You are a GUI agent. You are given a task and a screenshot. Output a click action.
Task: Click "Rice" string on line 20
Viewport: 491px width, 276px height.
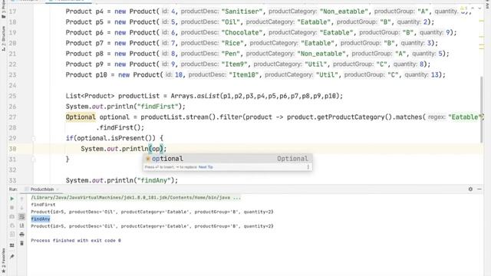click(x=232, y=43)
